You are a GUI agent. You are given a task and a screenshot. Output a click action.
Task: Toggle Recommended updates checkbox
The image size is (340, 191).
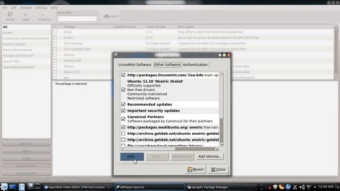(x=123, y=105)
